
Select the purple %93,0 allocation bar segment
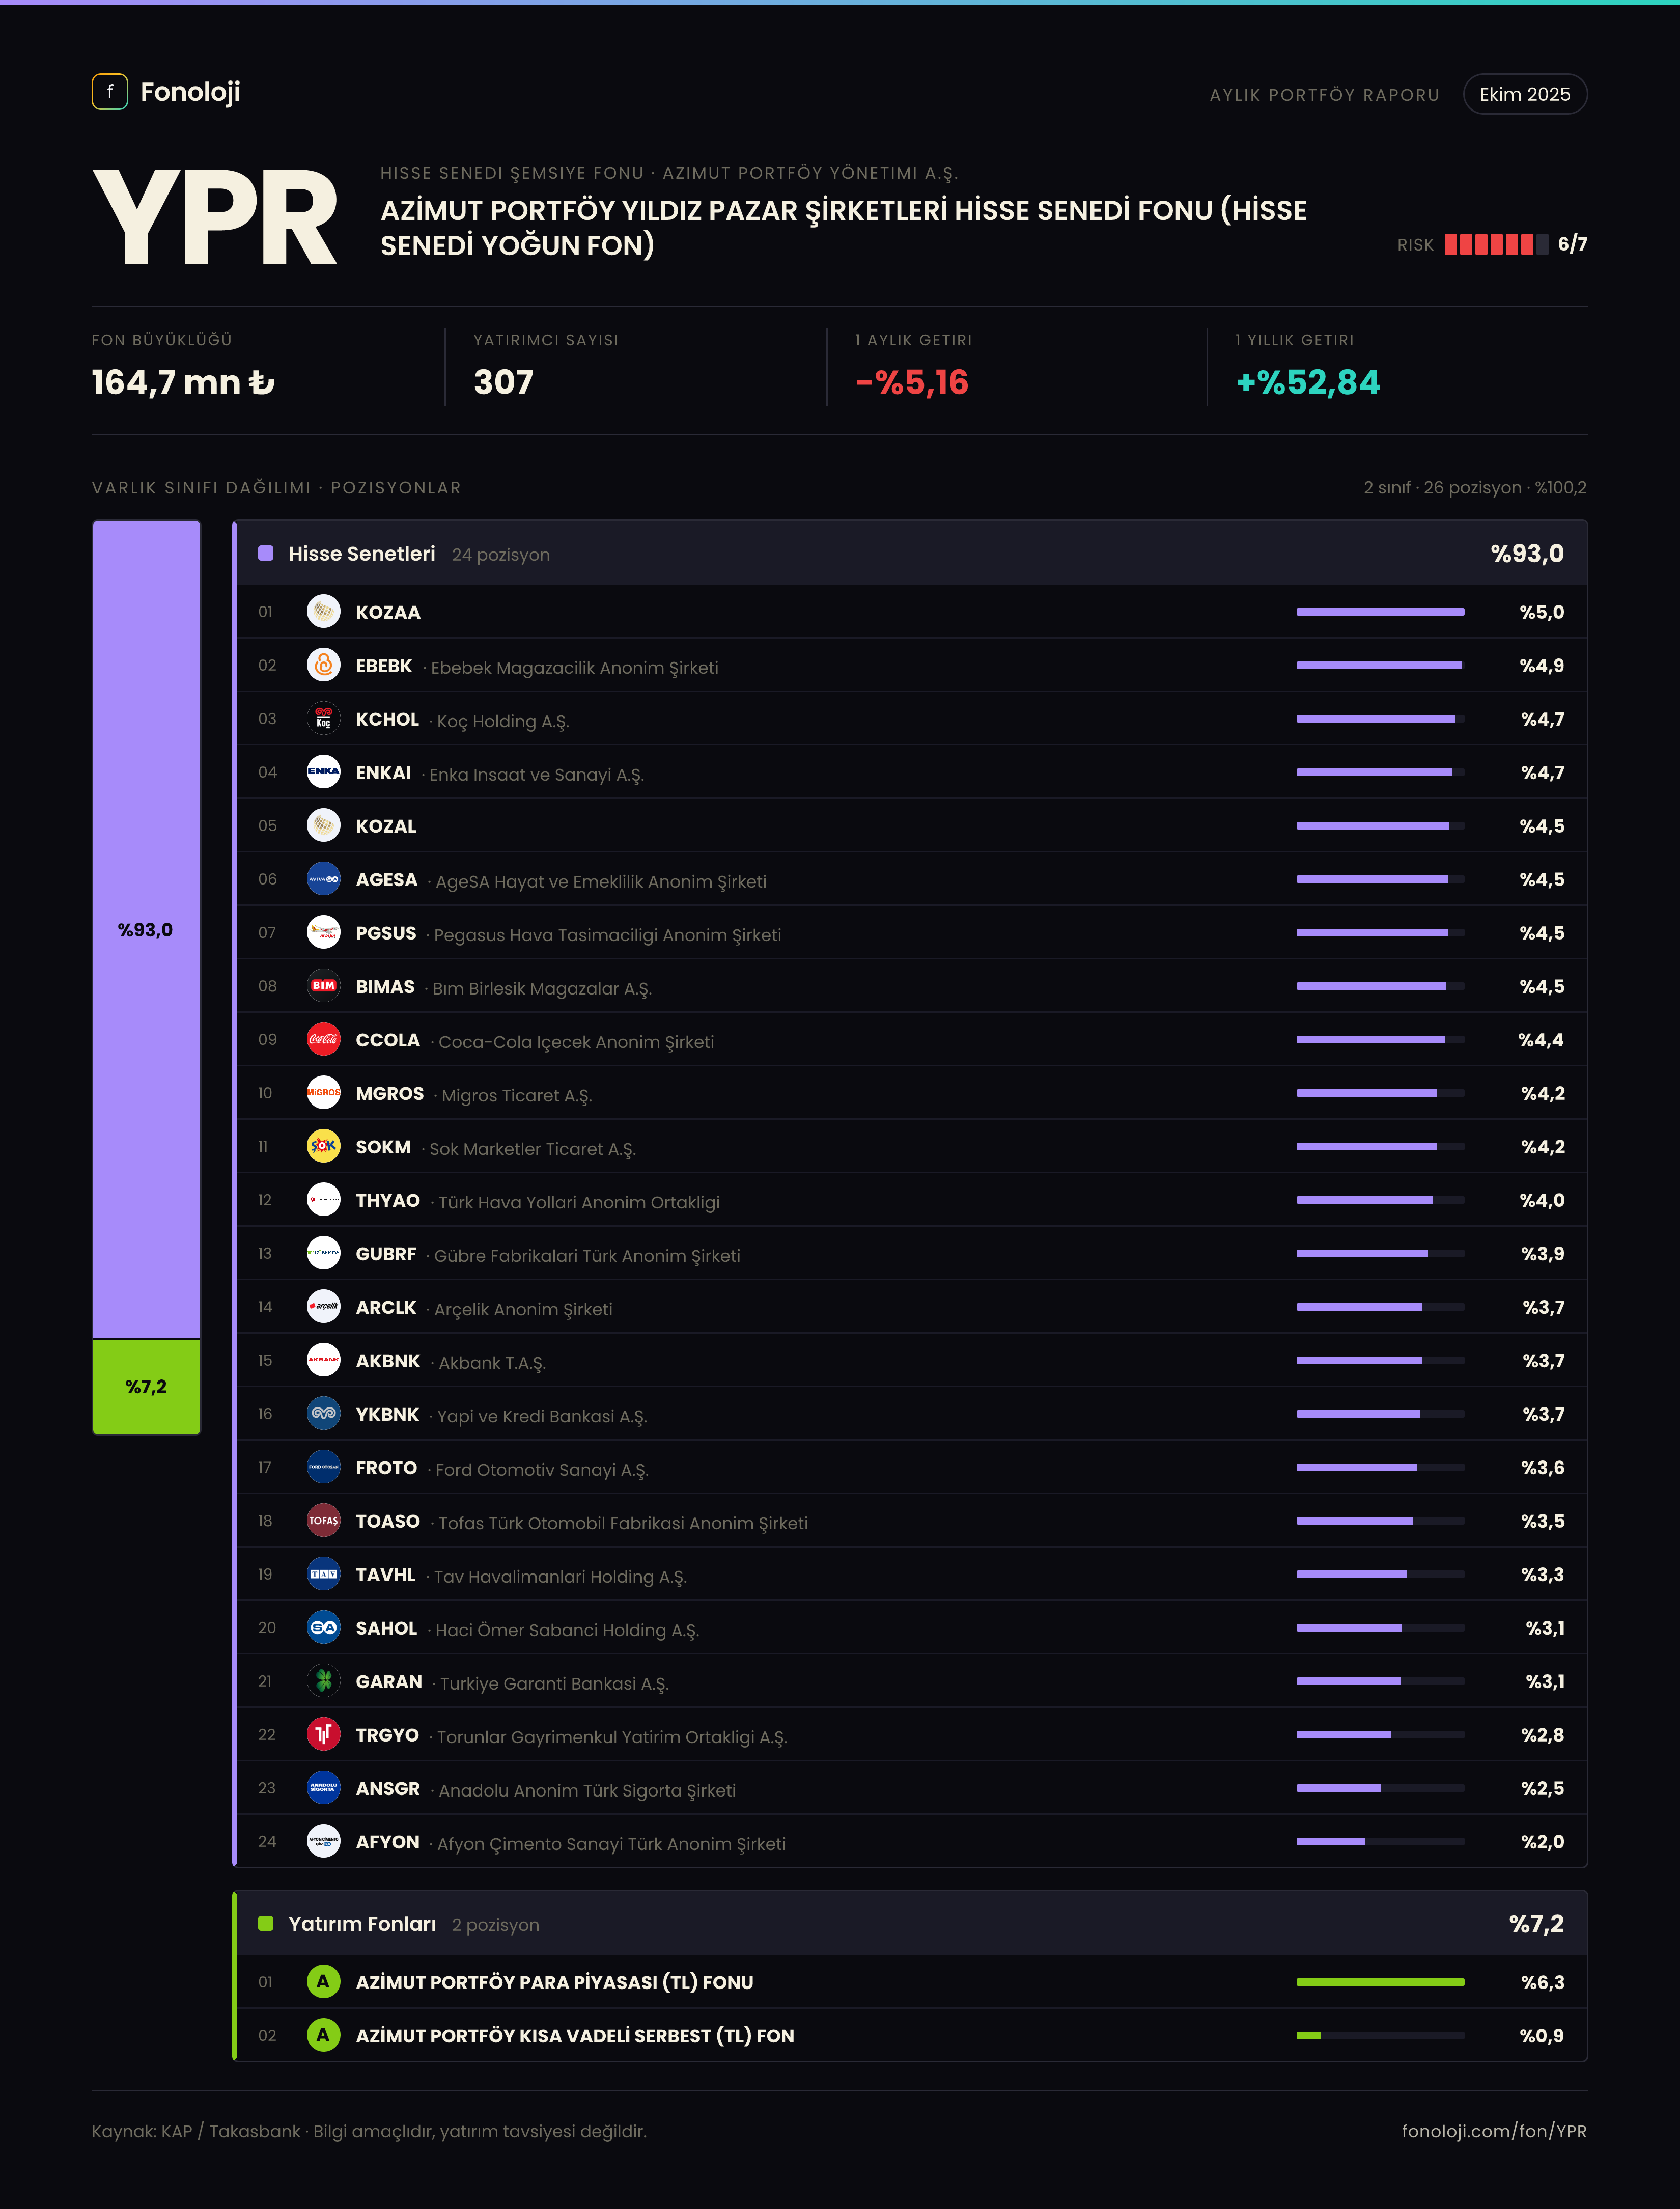pyautogui.click(x=146, y=930)
